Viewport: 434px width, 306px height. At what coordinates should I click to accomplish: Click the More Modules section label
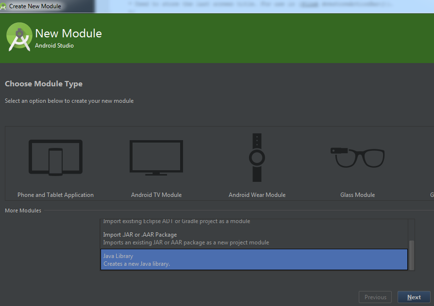coord(23,210)
